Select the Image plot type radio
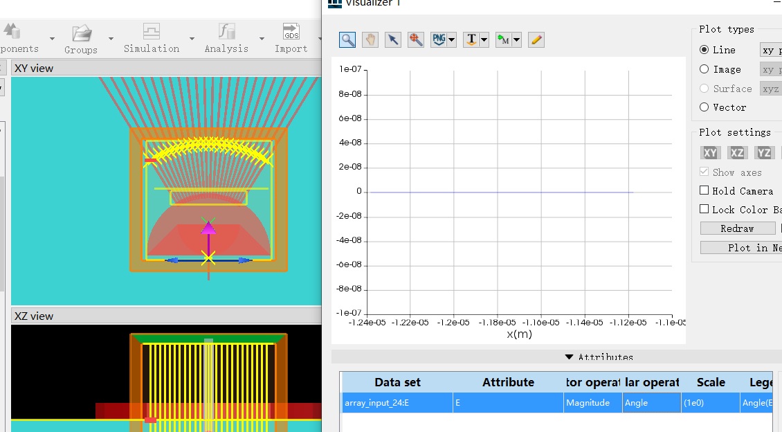Viewport: 782px width, 432px height. pos(704,69)
